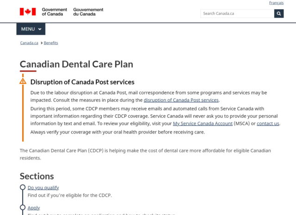This screenshot has width=296, height=215.
Task: Open the disruption of Canada Post services link
Action: pos(181,100)
